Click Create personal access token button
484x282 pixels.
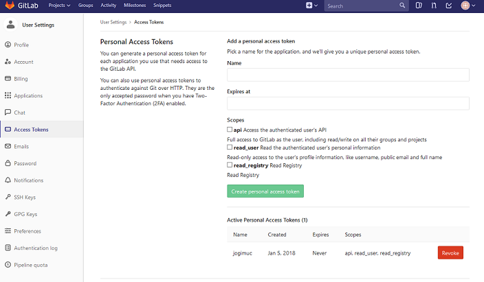(x=265, y=191)
